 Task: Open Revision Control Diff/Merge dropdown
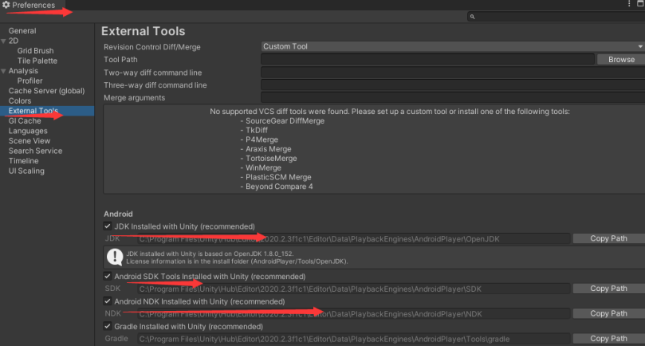(452, 47)
